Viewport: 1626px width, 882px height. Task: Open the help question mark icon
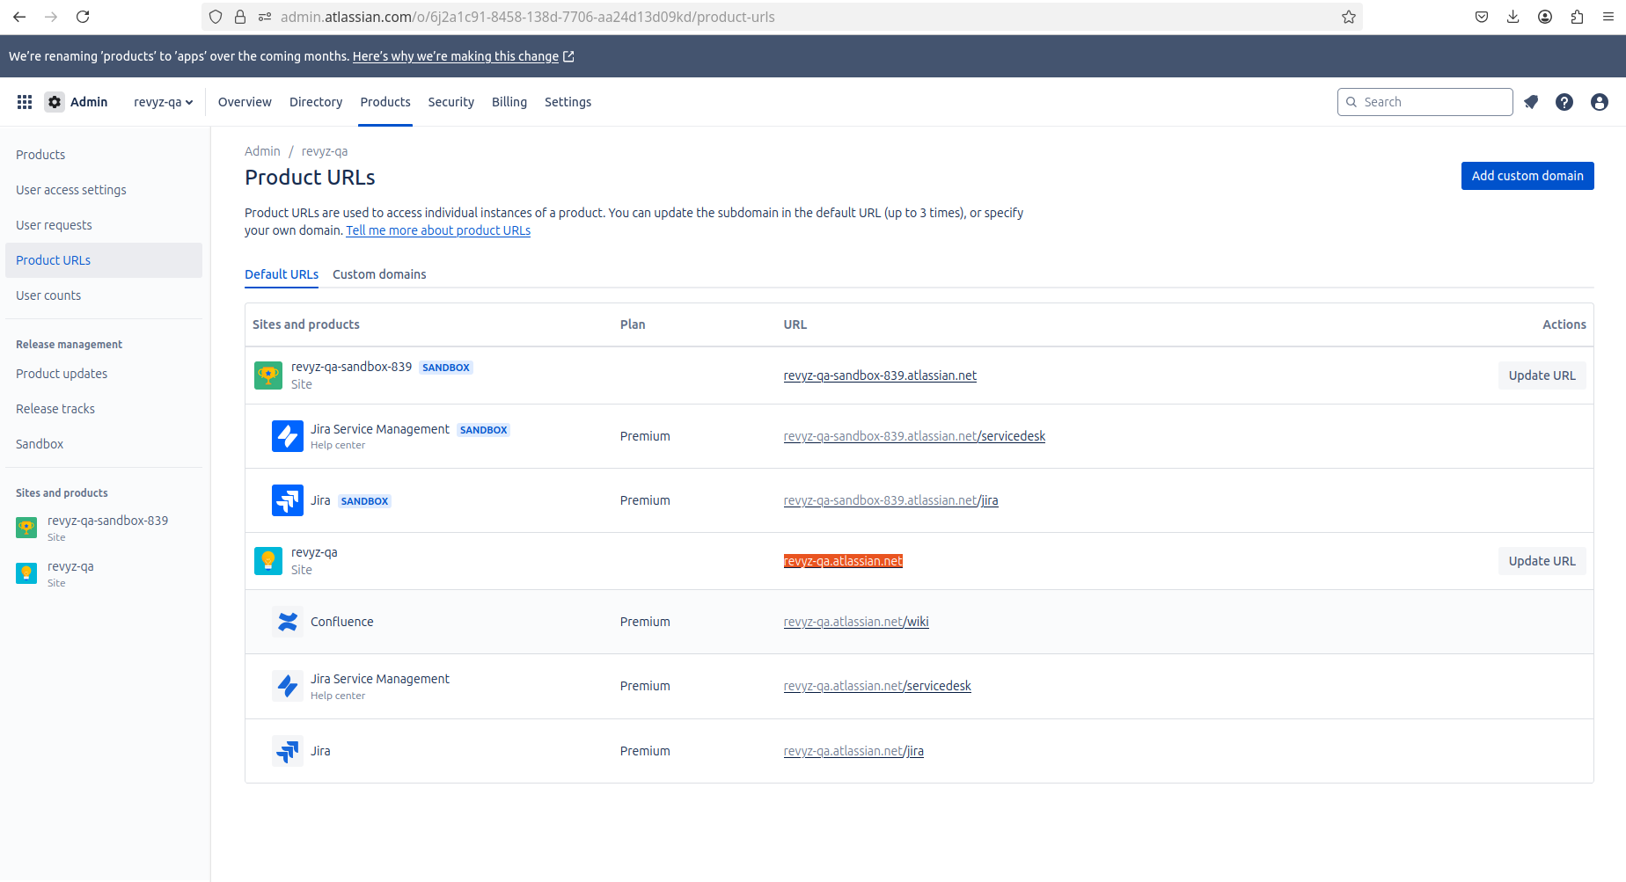point(1564,102)
